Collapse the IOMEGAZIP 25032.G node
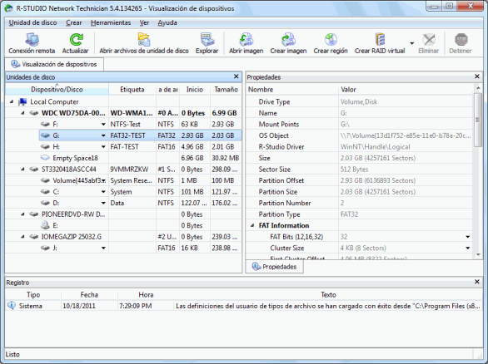488x364 pixels. coord(22,236)
